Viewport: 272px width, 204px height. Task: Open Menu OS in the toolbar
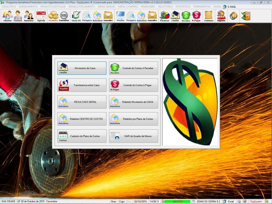point(76,16)
